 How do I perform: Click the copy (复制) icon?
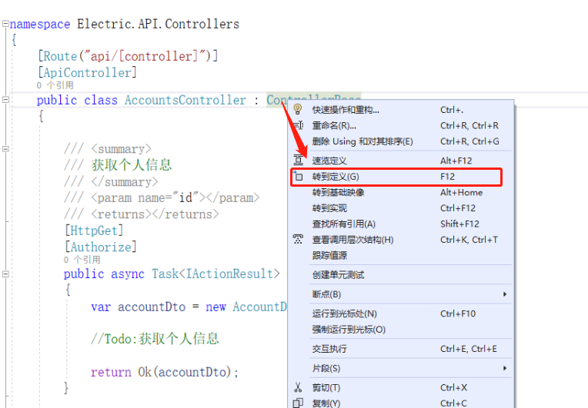(299, 403)
